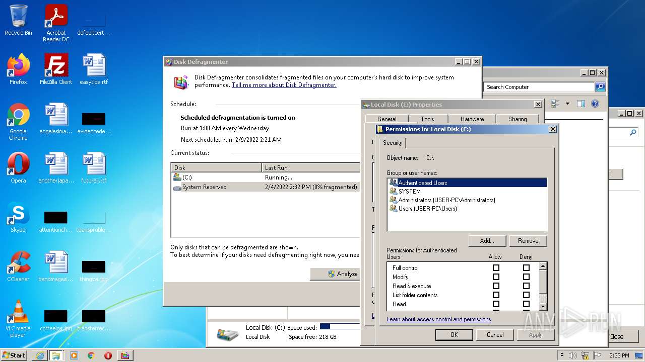
Task: Launch CCleaner from the desktop
Action: coord(18,266)
